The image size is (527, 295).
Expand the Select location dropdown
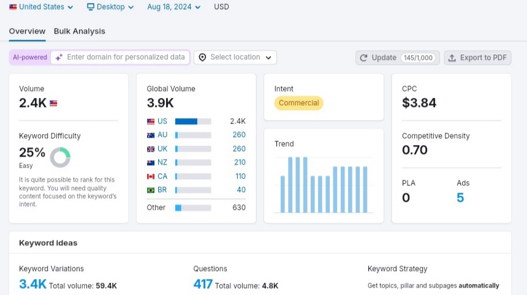pos(235,58)
